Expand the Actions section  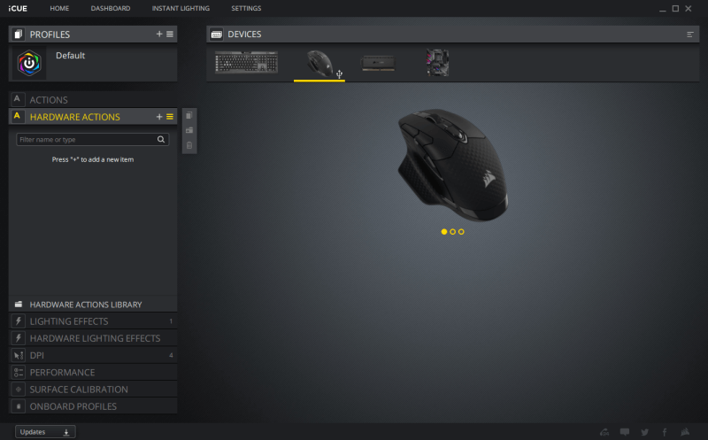pos(93,100)
